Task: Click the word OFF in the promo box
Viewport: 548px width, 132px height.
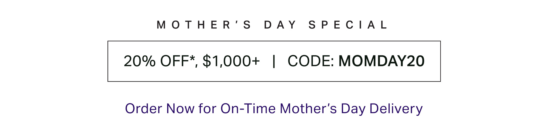Action: click(x=175, y=61)
